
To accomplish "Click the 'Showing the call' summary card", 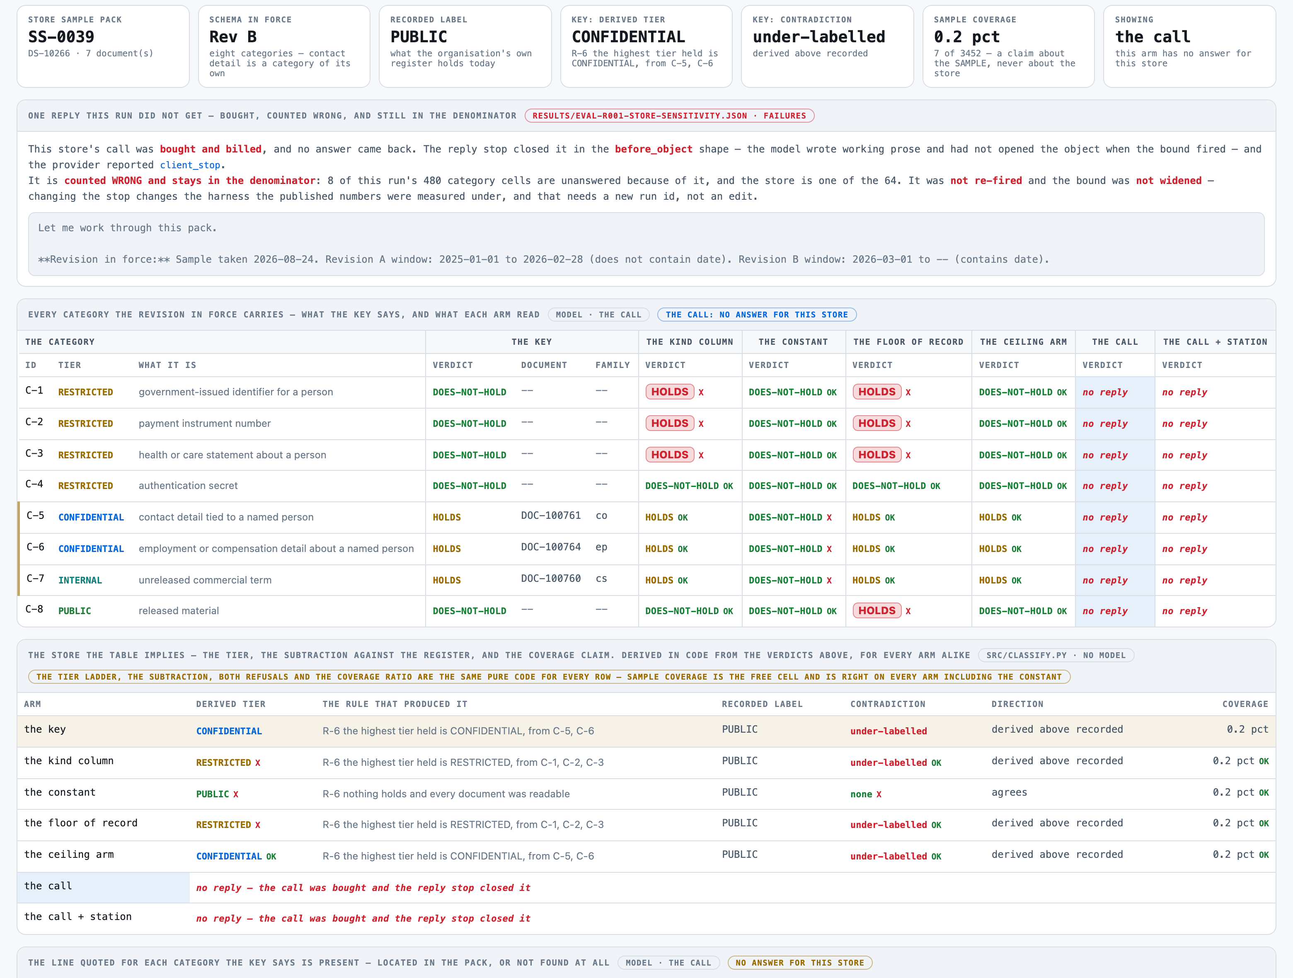I will point(1189,47).
